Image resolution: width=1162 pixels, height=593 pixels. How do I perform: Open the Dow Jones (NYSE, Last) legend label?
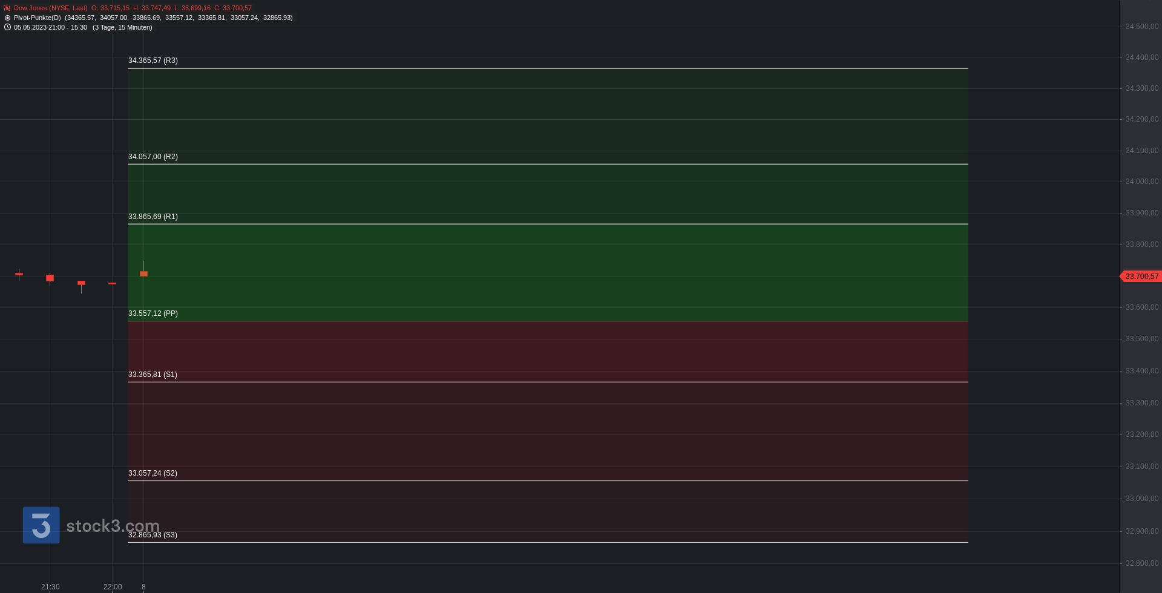point(51,8)
